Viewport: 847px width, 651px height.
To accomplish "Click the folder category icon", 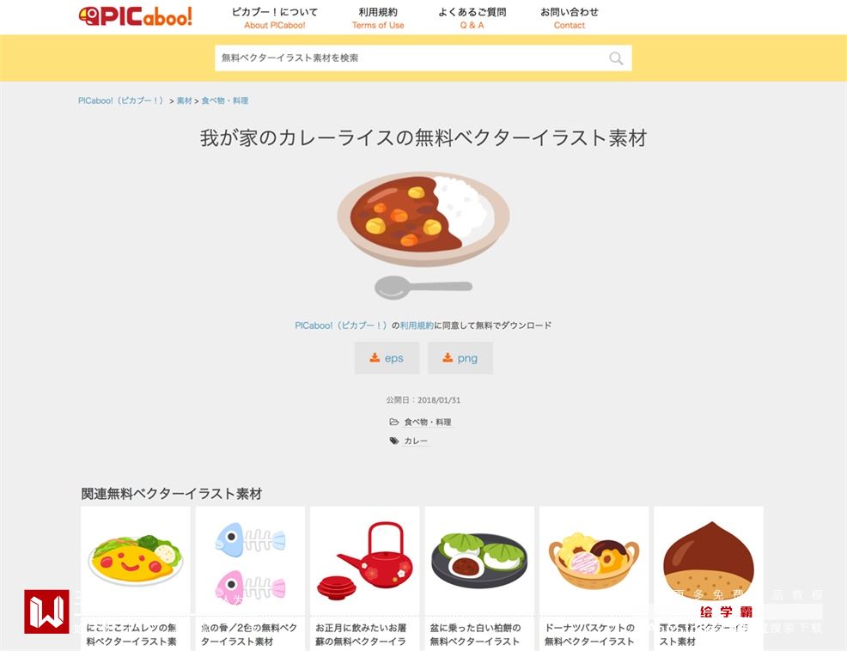I will point(393,422).
